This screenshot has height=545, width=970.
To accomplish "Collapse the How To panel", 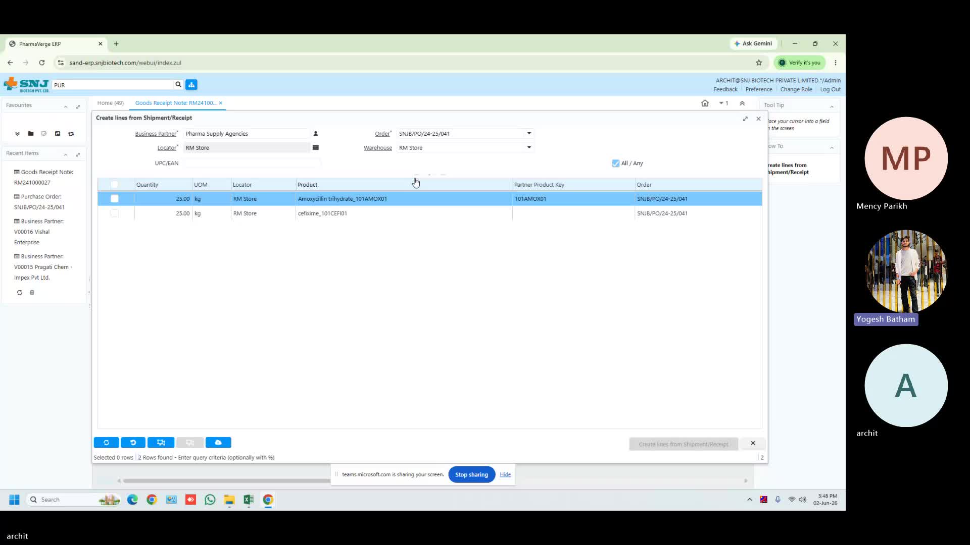I will click(x=832, y=147).
